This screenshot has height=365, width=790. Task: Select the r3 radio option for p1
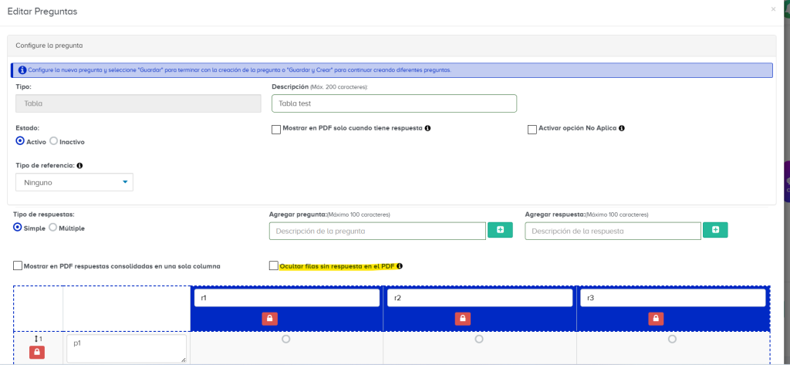(x=672, y=340)
